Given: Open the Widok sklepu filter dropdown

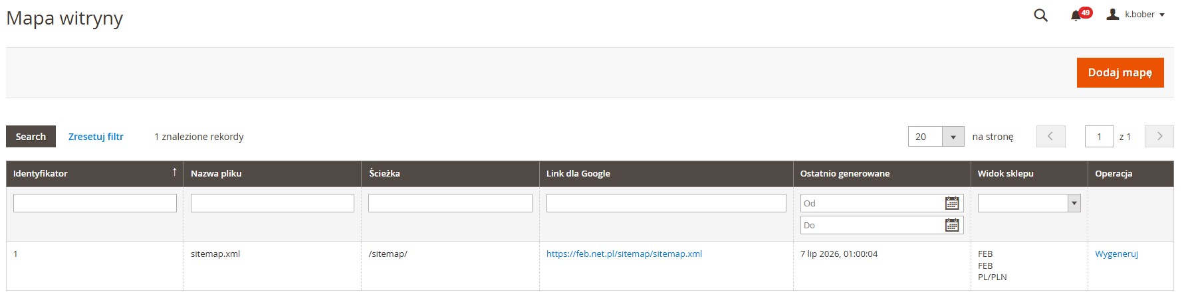Looking at the screenshot, I should [x=1029, y=203].
